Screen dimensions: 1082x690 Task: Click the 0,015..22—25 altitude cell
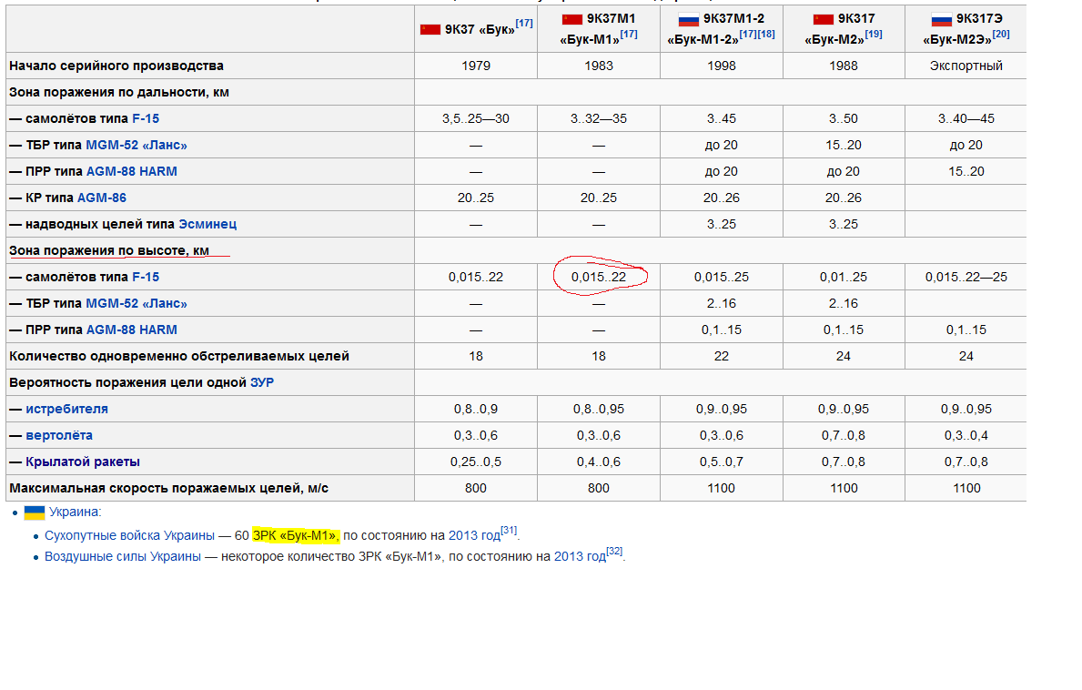click(966, 277)
